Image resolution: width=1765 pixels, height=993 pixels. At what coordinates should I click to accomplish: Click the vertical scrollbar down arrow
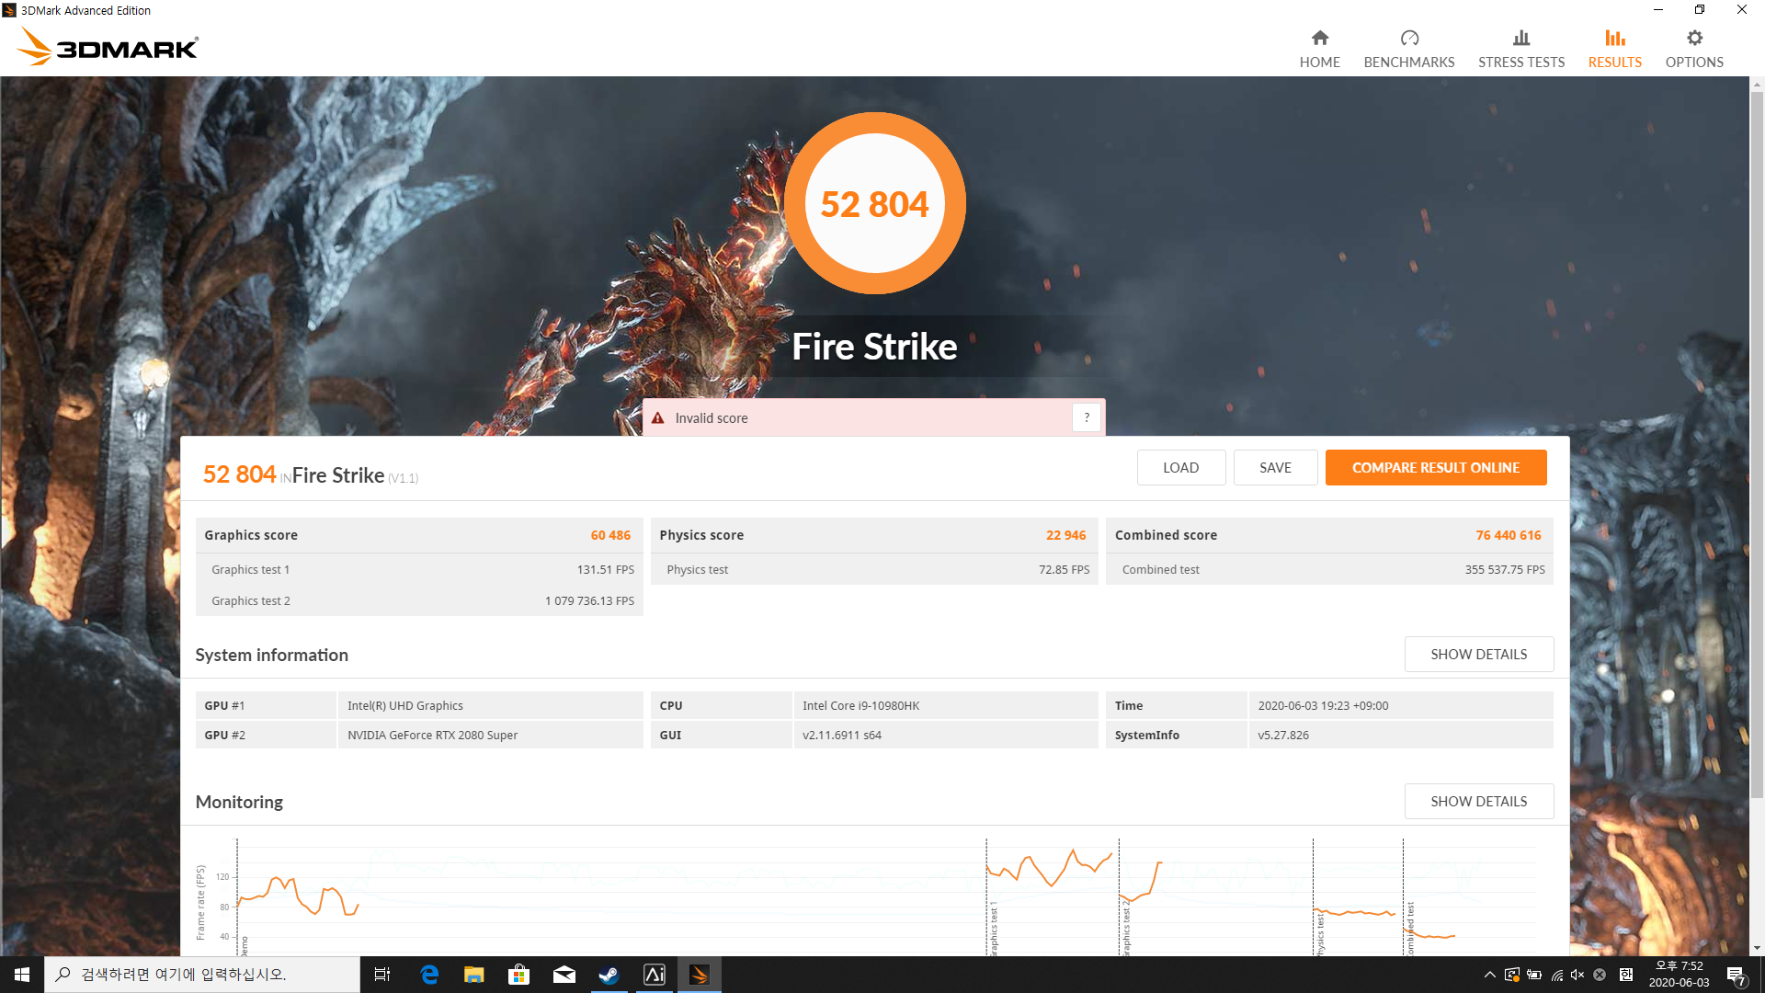pos(1757,948)
